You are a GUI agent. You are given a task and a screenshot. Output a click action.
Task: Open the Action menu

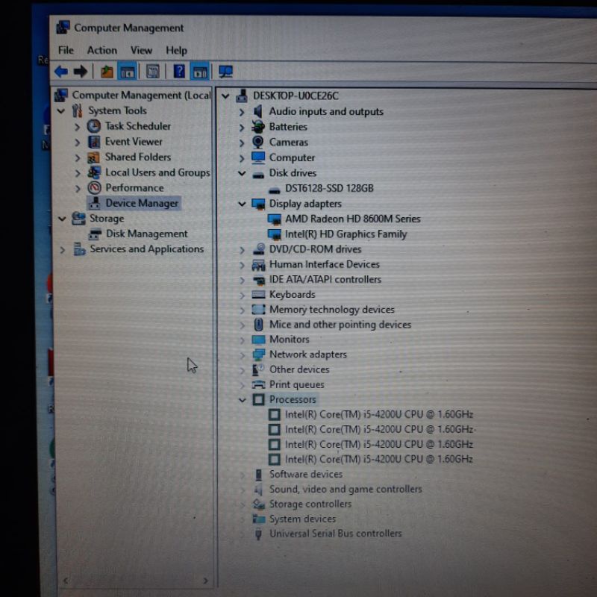[101, 50]
